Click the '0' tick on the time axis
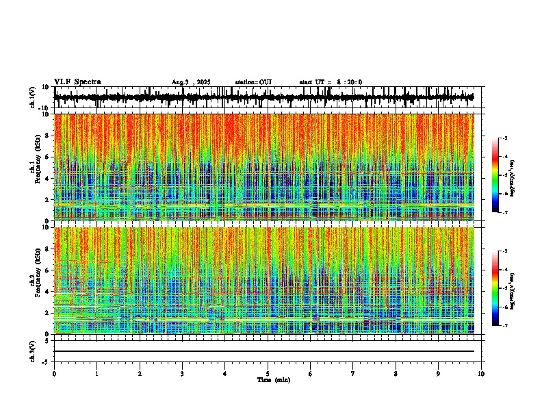Viewport: 542px width, 419px height. (54, 374)
